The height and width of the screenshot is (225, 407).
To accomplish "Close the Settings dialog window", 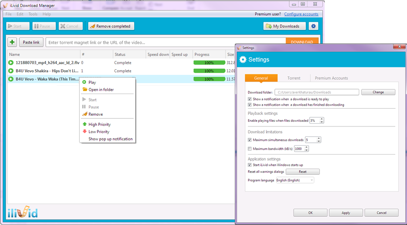I will [399, 47].
